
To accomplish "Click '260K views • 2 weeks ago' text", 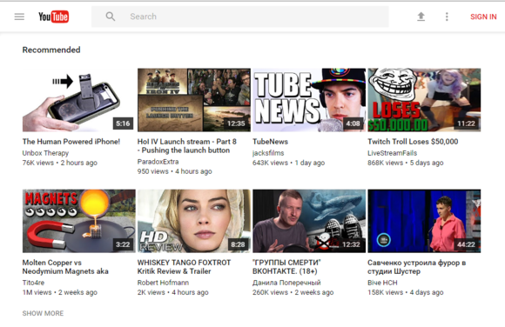I will point(293,292).
